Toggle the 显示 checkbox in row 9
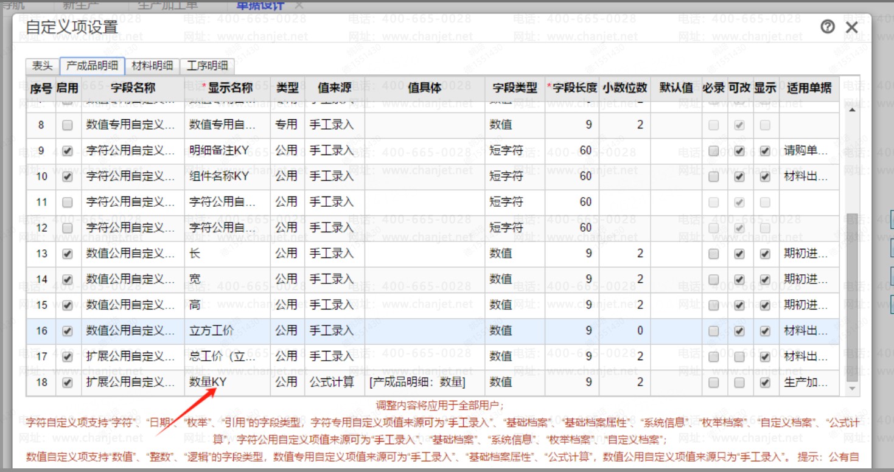 pos(765,150)
